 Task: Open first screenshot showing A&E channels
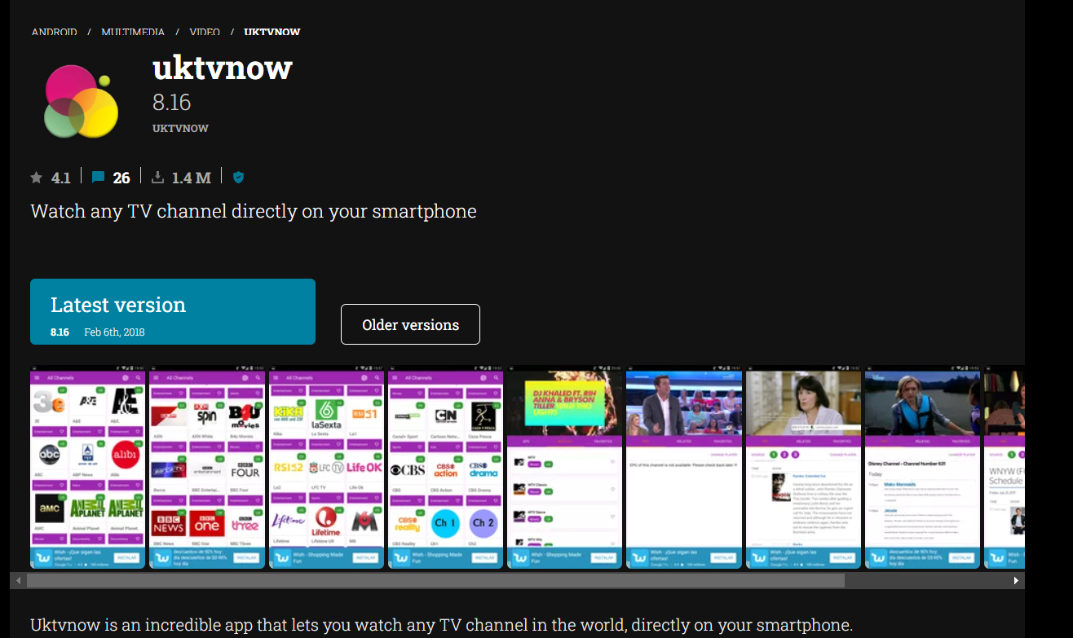(x=87, y=467)
